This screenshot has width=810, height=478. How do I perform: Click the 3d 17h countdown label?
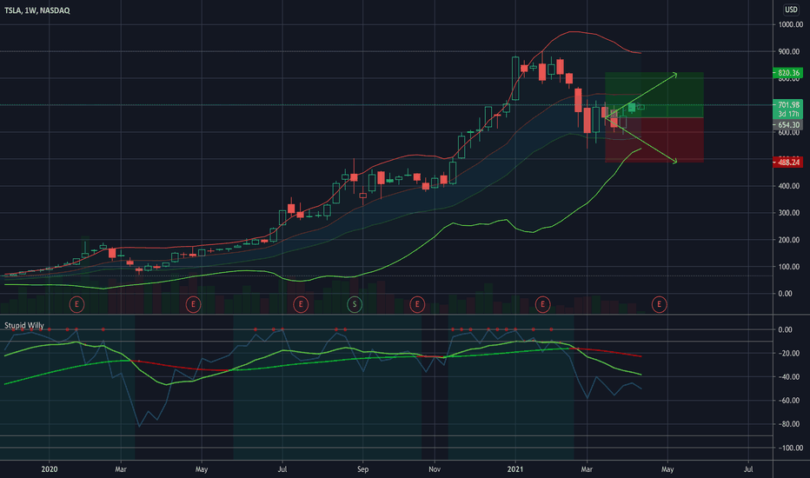pos(787,114)
